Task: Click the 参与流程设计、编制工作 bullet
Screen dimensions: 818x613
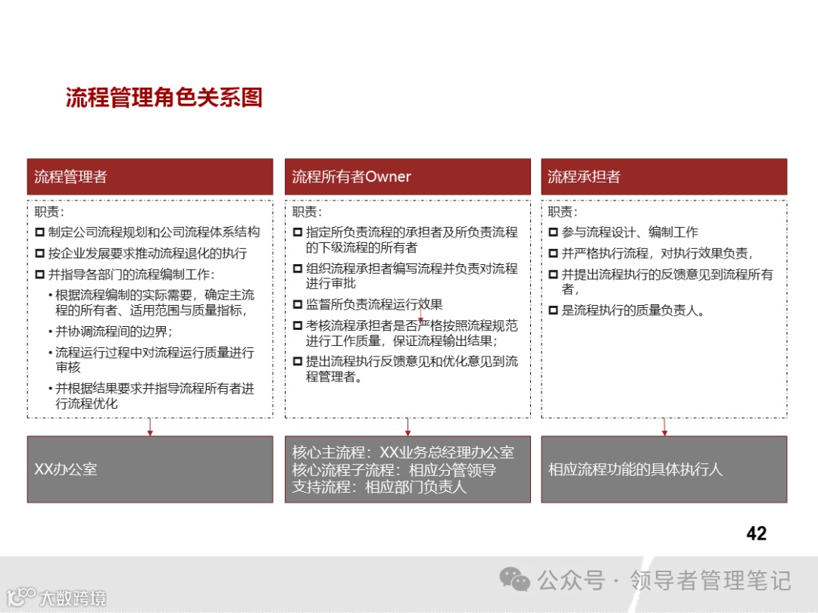Action: point(623,232)
